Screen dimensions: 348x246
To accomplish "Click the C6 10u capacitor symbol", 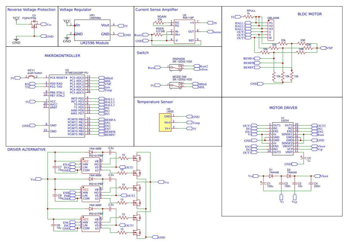I will click(x=53, y=225).
